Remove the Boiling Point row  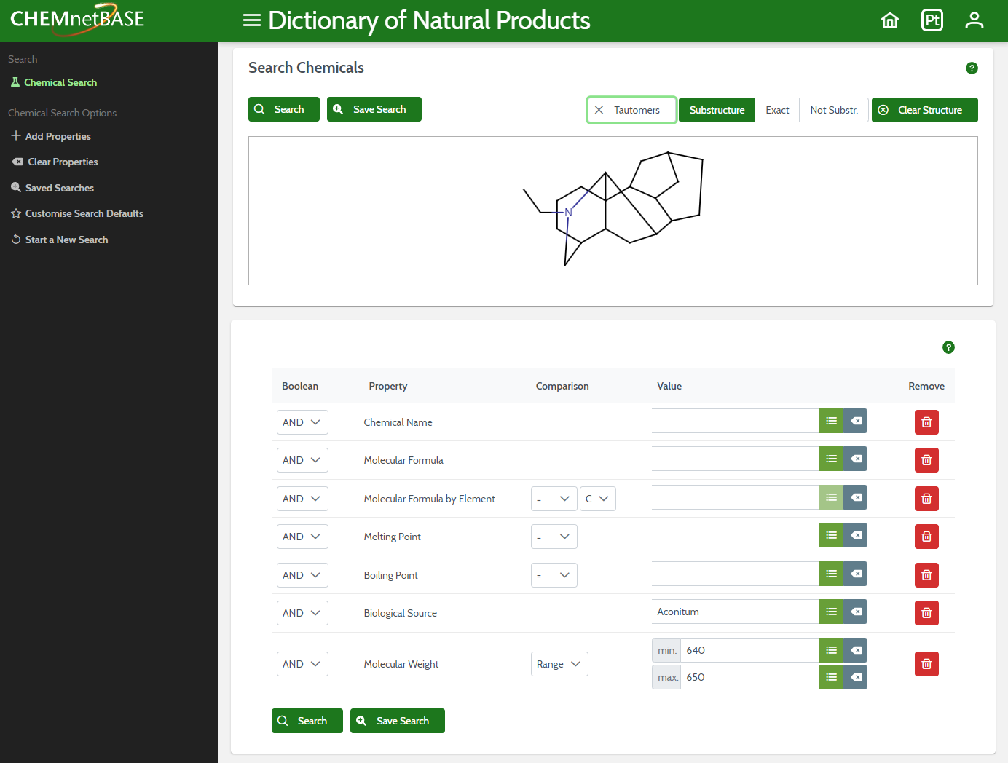click(926, 575)
